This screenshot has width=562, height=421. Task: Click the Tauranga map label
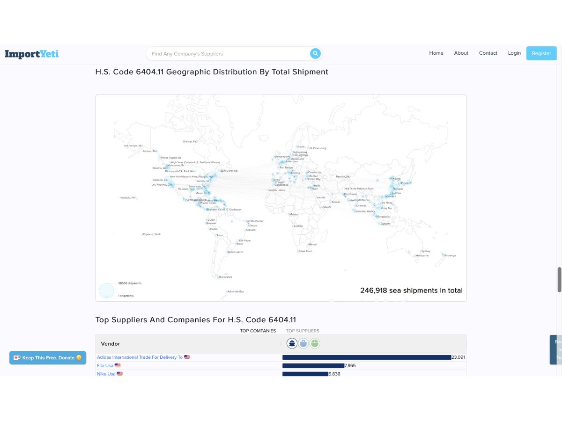coord(450,255)
